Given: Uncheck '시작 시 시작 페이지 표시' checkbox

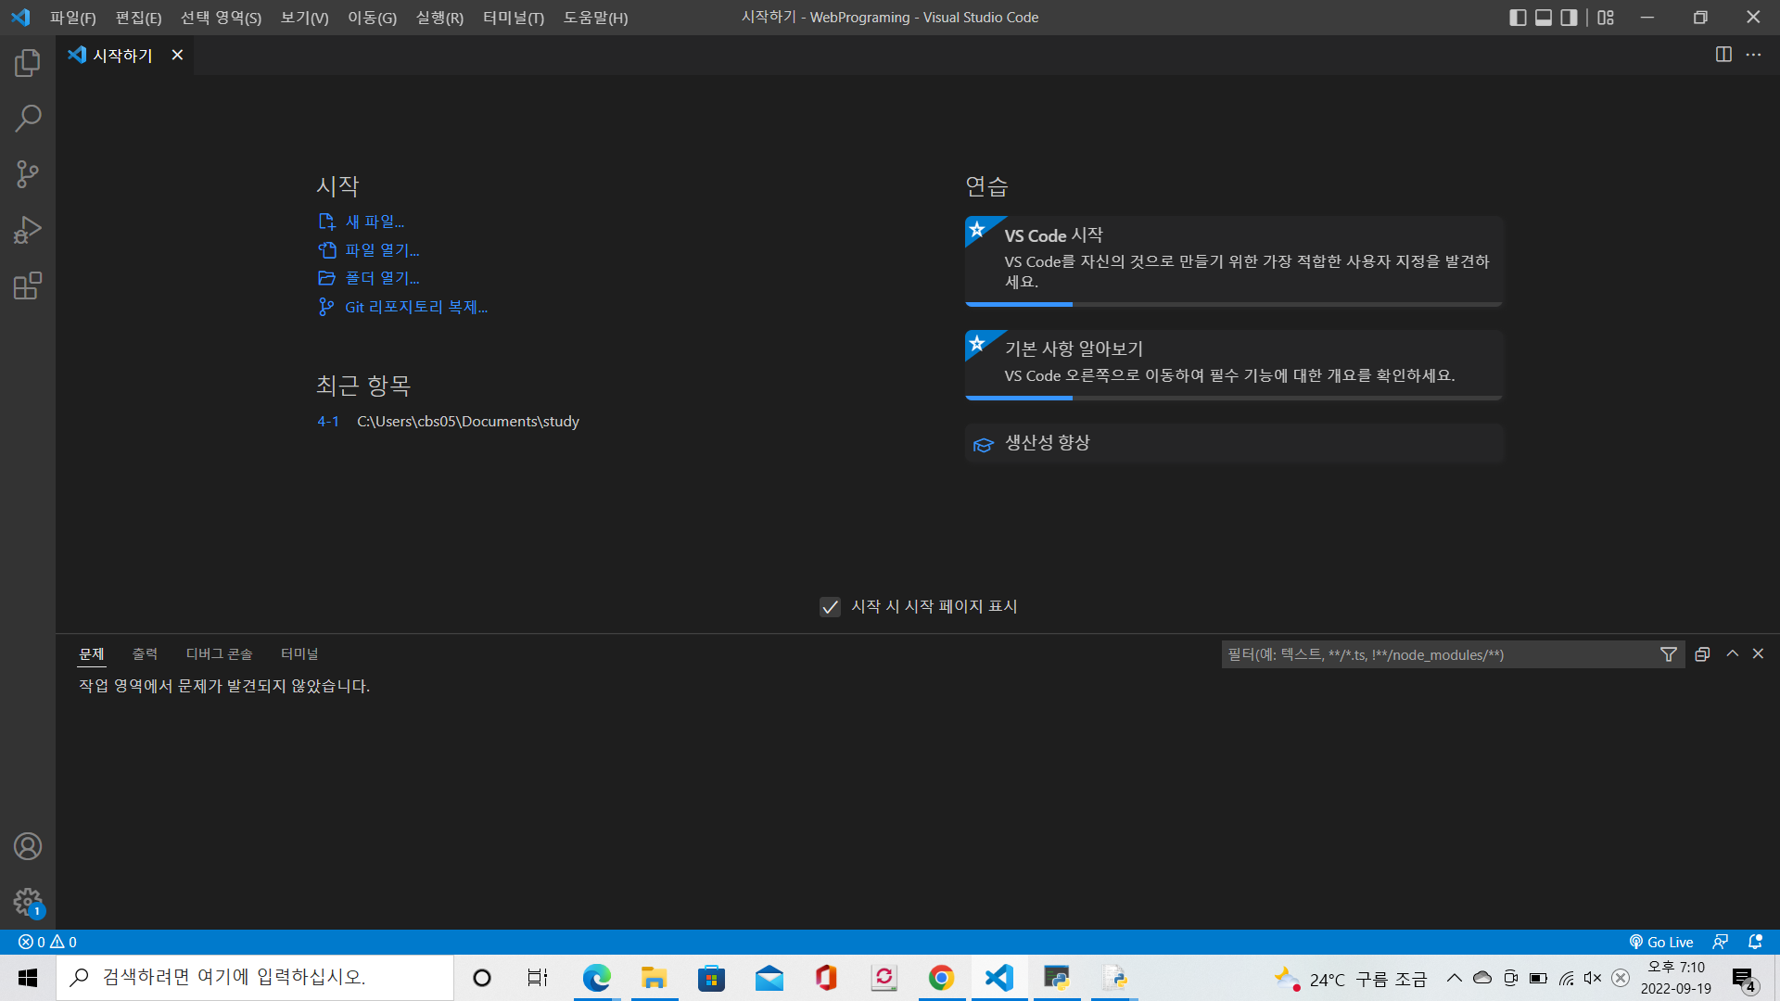Looking at the screenshot, I should pos(830,606).
